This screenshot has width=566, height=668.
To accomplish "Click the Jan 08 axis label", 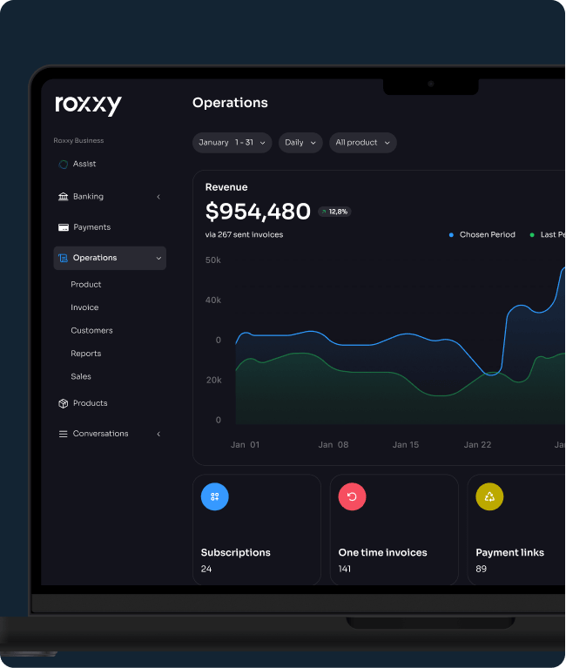I will click(334, 445).
